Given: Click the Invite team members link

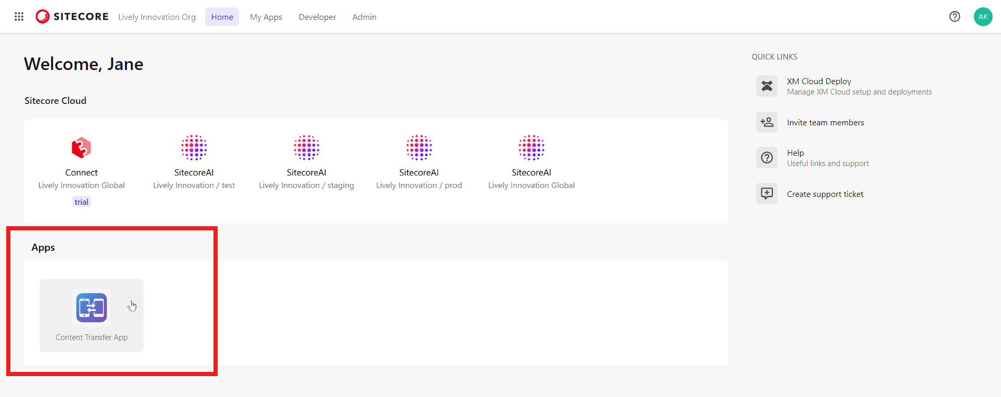Looking at the screenshot, I should (x=825, y=122).
